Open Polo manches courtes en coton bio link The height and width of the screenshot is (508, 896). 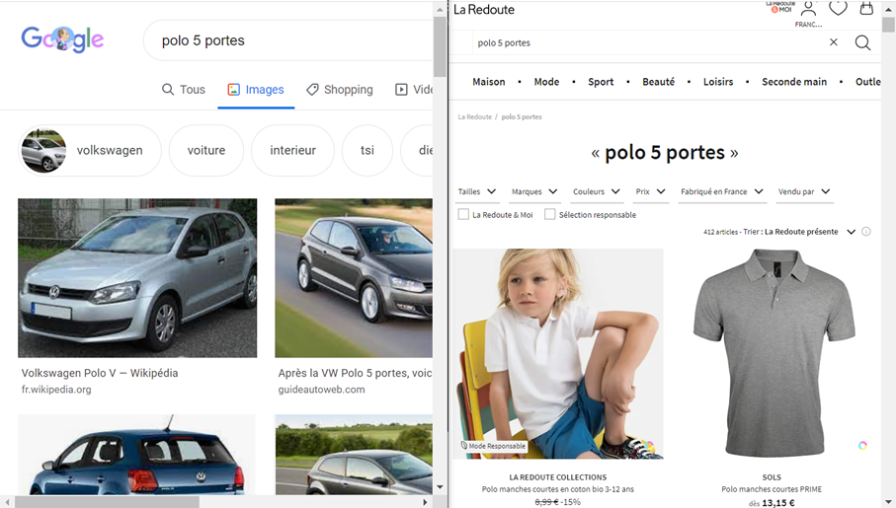[558, 489]
